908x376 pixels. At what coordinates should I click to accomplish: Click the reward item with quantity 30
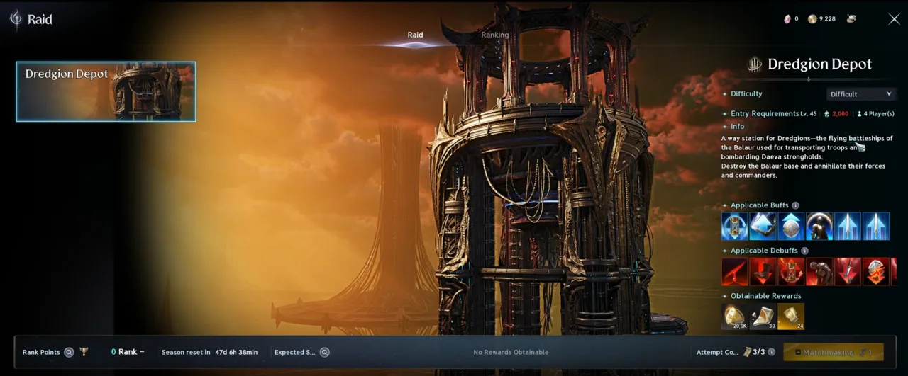tap(763, 317)
